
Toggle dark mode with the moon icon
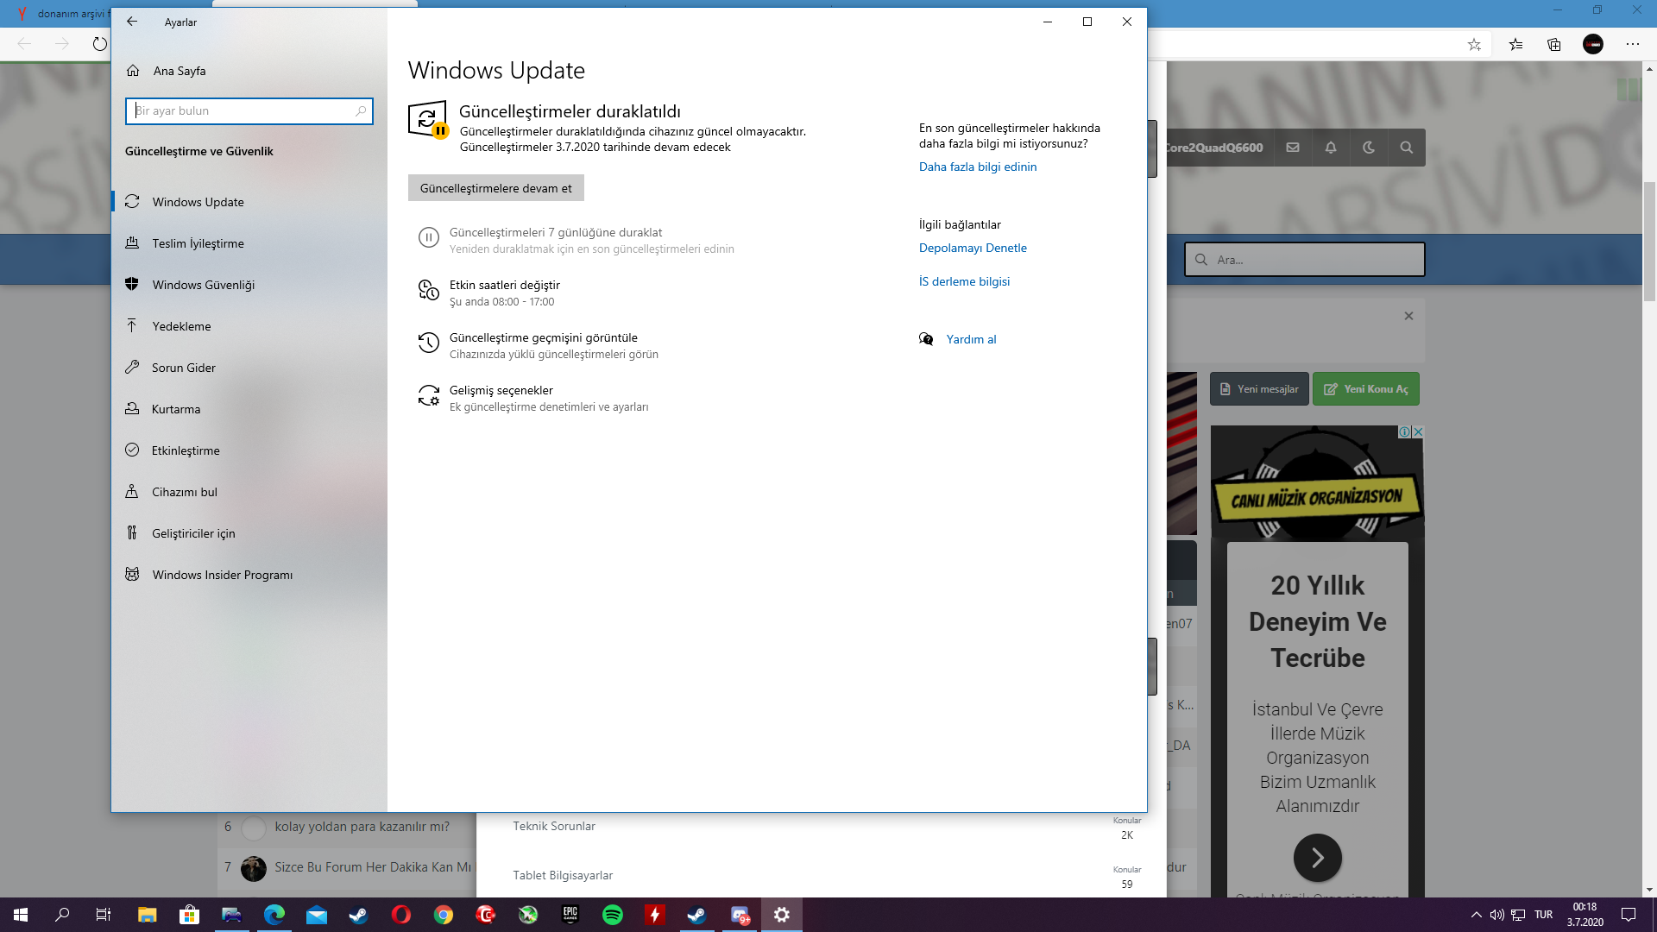1370,148
